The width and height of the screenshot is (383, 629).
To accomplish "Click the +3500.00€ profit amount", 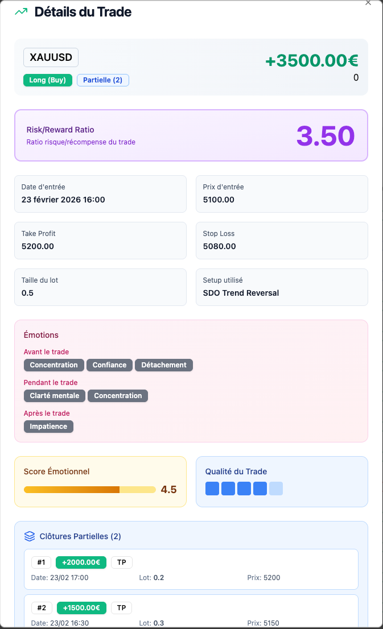I will tap(312, 61).
